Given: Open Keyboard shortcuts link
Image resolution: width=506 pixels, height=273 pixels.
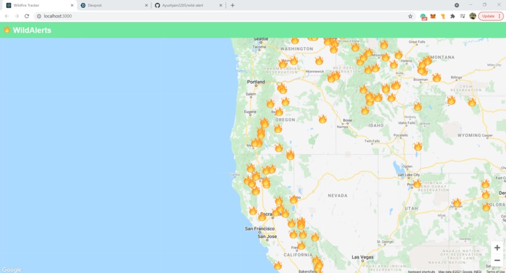Looking at the screenshot, I should pyautogui.click(x=421, y=272).
